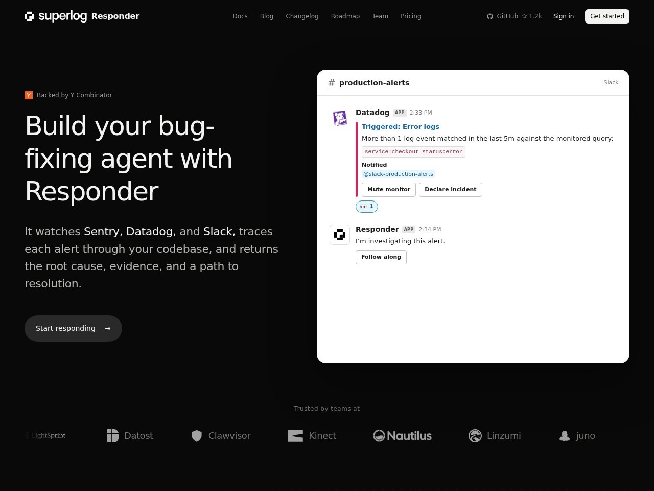This screenshot has width=654, height=491.
Task: Click the production-alerts channel name
Action: coord(374,83)
